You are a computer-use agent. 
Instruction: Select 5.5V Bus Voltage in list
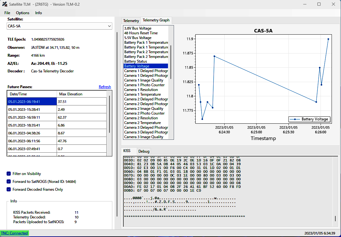(x=146, y=38)
